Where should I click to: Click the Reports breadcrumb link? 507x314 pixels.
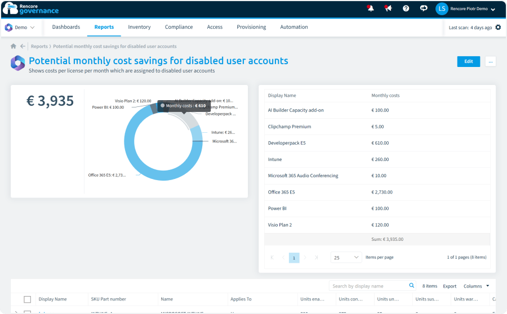click(x=39, y=46)
